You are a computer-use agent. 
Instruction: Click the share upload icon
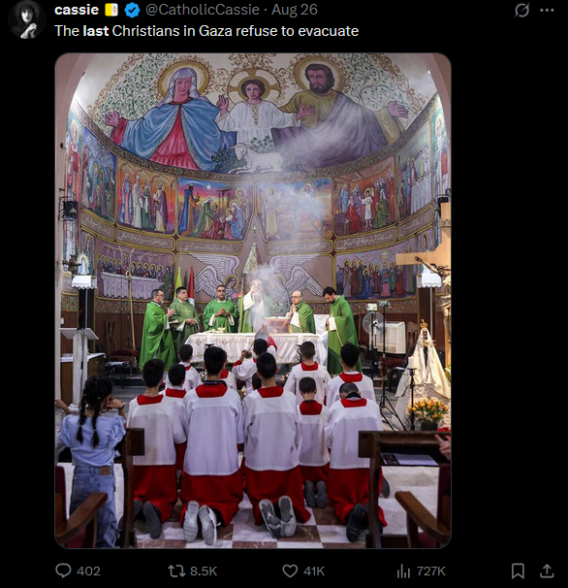pyautogui.click(x=547, y=571)
